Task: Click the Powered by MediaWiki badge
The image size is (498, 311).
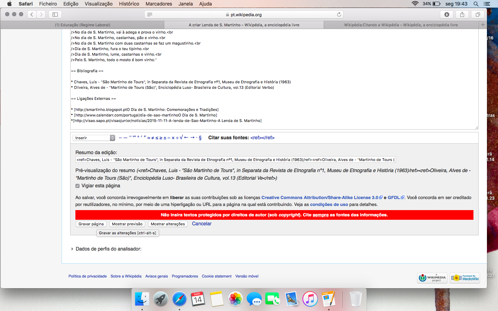Action: coord(465,278)
